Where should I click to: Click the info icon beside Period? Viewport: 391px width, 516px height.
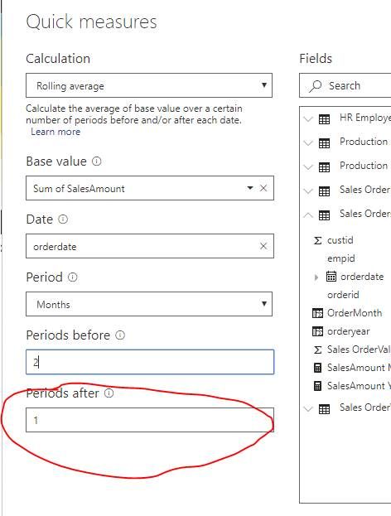pyautogui.click(x=72, y=277)
